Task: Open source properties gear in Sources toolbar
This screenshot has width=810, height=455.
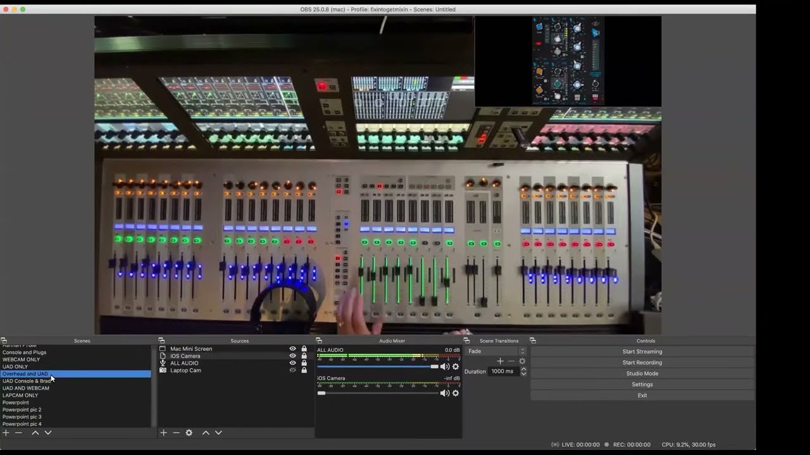Action: point(189,432)
